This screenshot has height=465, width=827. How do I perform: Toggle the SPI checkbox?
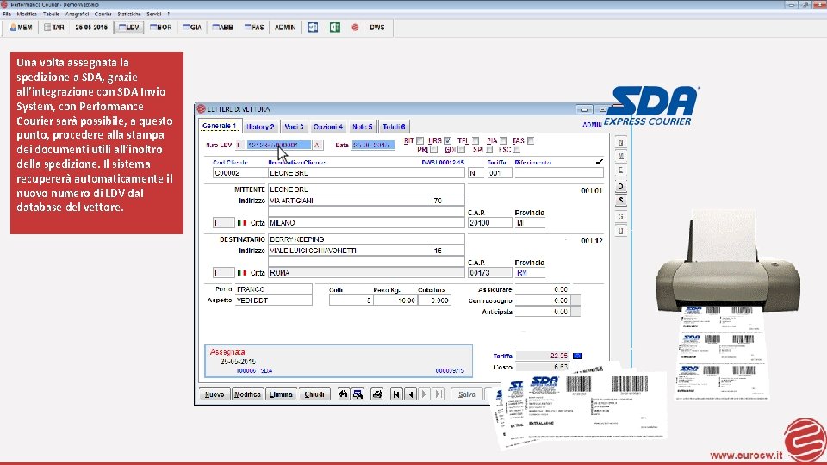[x=489, y=150]
